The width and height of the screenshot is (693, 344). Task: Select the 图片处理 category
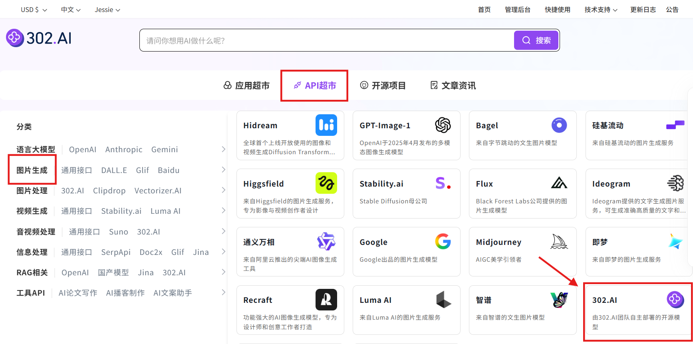coord(32,191)
